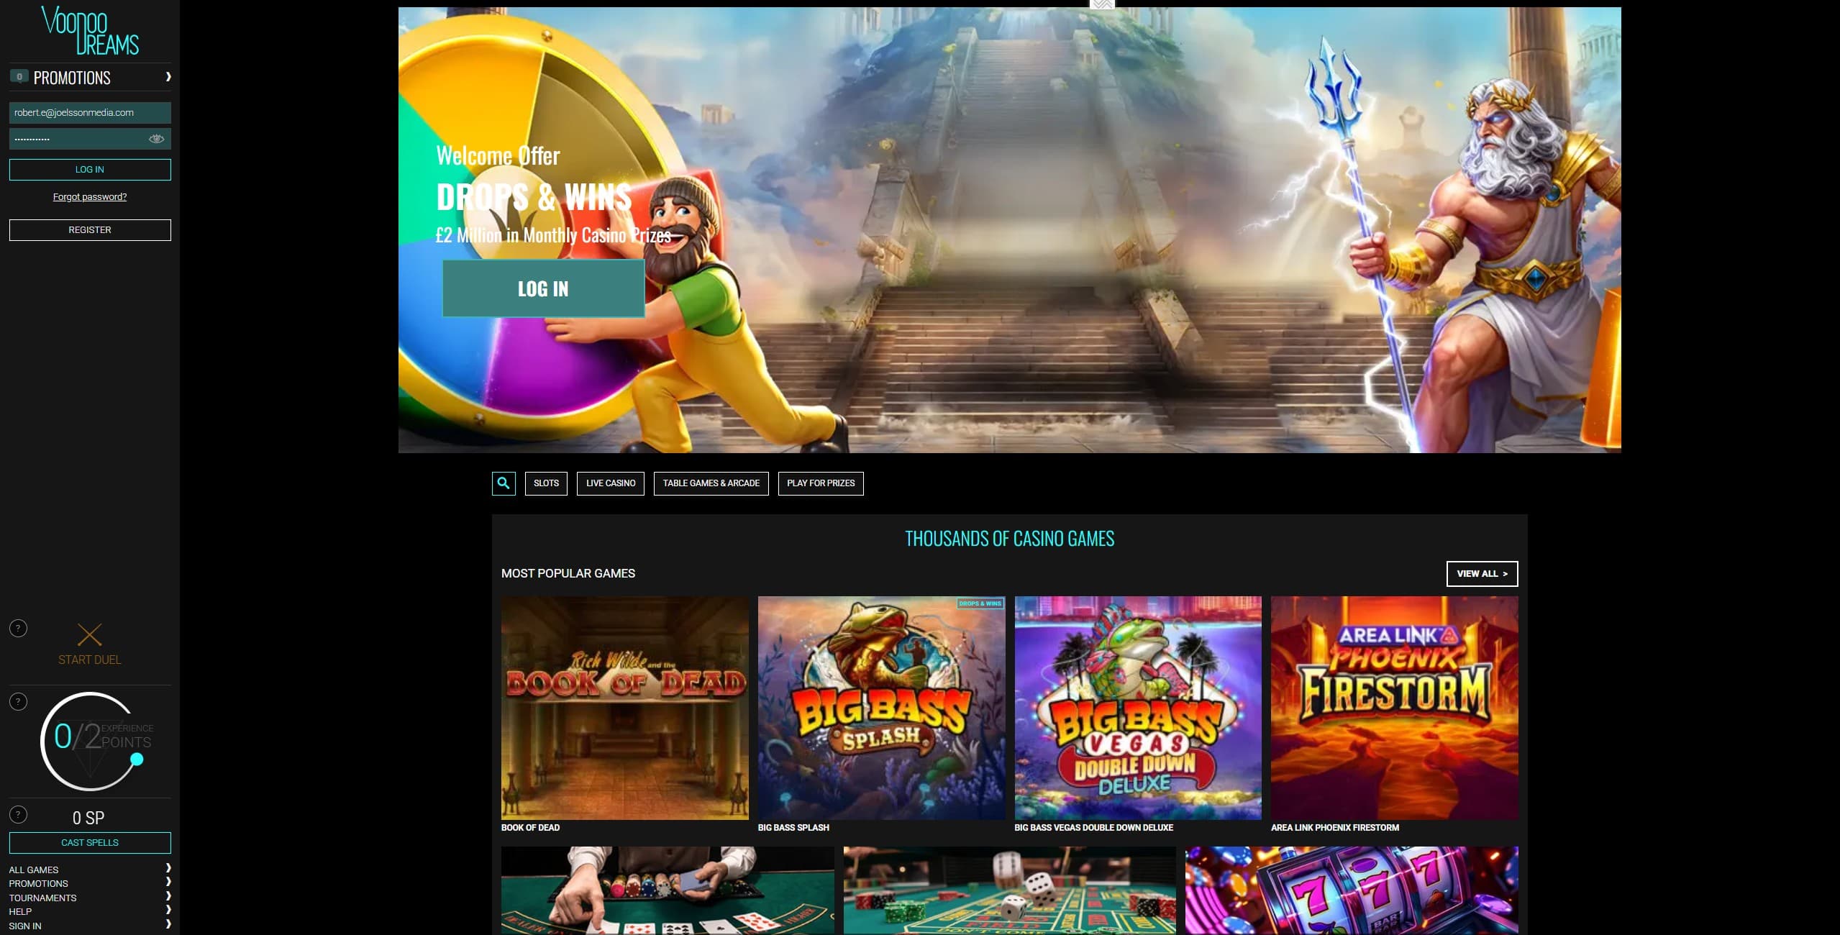
Task: Click the banner Log In button
Action: tap(543, 288)
